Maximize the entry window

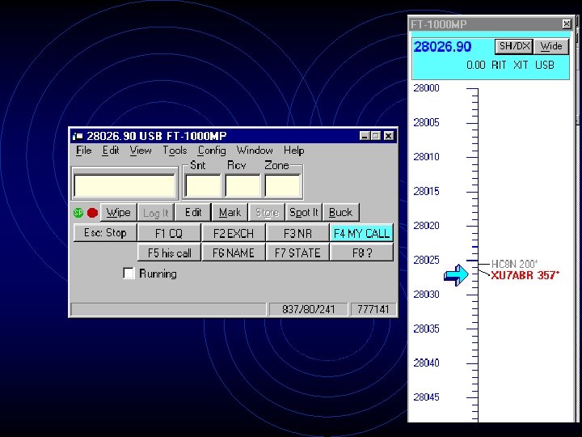point(376,136)
